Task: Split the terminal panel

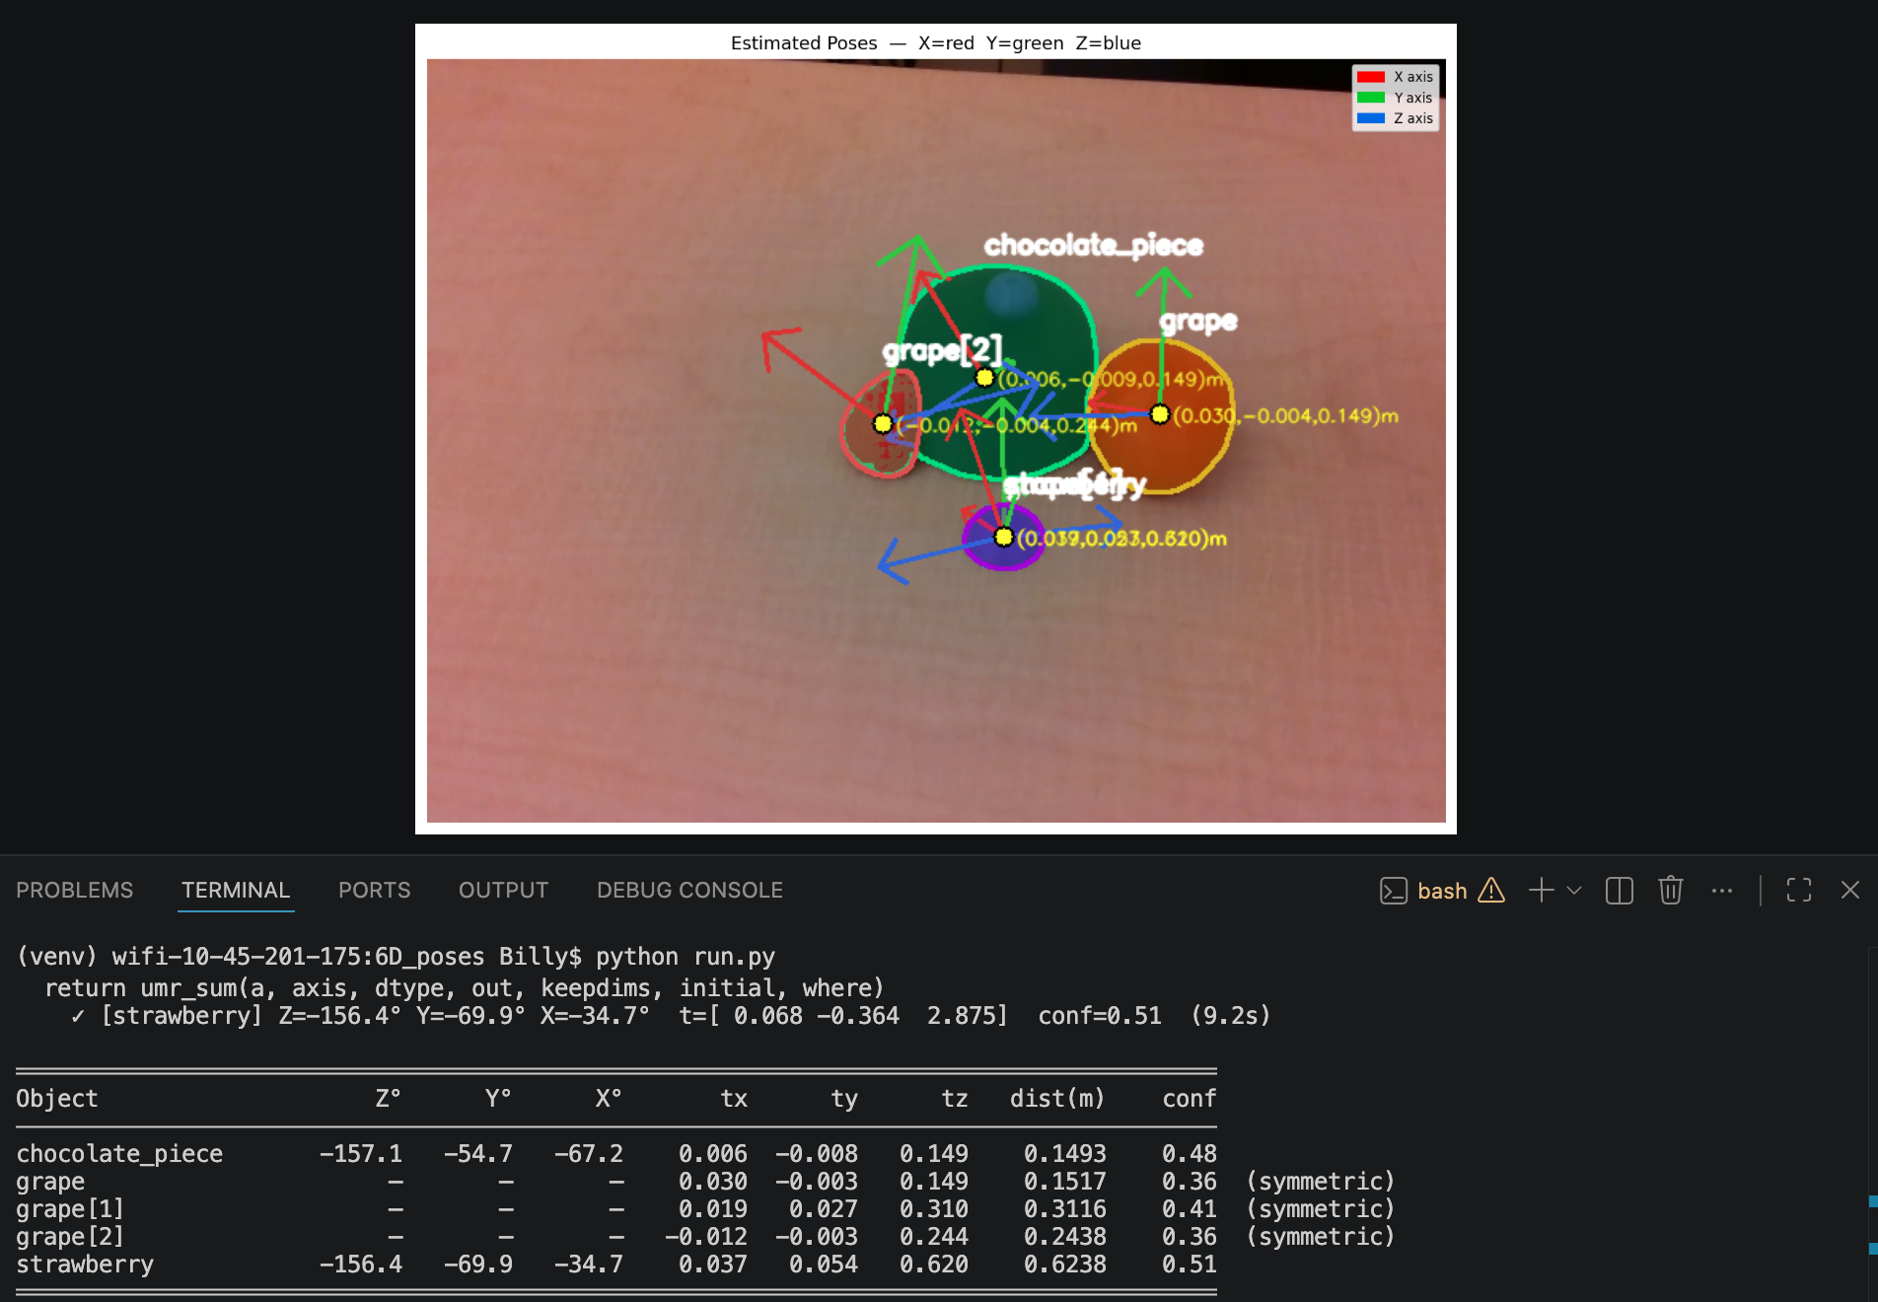Action: (1620, 891)
